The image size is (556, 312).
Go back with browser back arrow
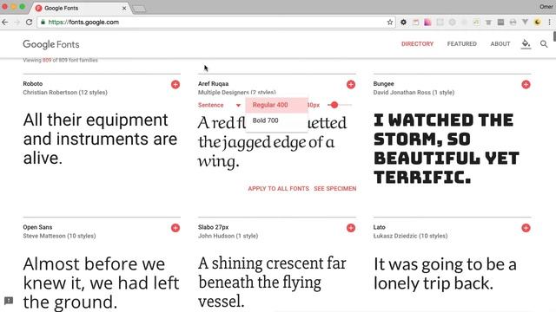(x=5, y=22)
